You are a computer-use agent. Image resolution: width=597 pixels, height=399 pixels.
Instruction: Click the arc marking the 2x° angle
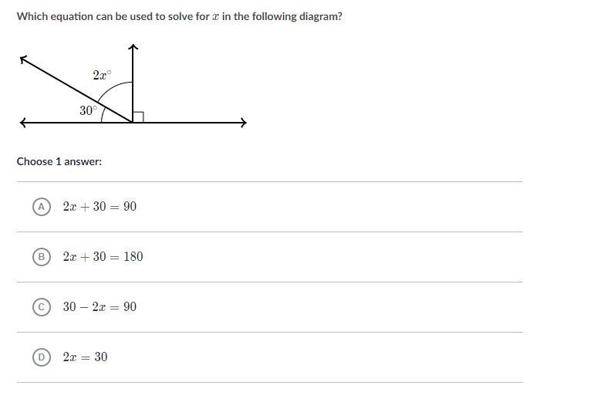(x=113, y=89)
